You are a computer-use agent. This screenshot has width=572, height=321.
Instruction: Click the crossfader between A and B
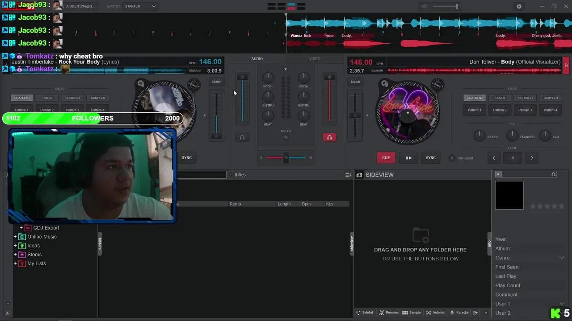[286, 157]
